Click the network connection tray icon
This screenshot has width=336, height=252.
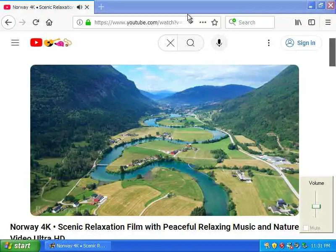click(x=289, y=246)
